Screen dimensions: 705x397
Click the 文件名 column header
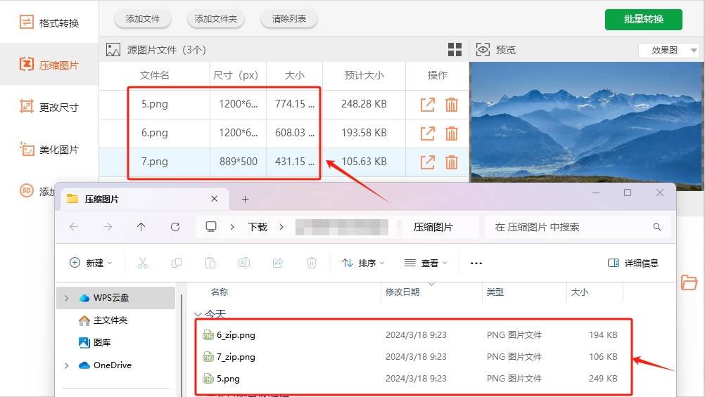(154, 75)
